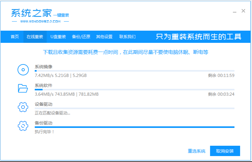The height and width of the screenshot is (162, 252).
Task: Click the 系统镜像 download progress bar
Action: 134,71
